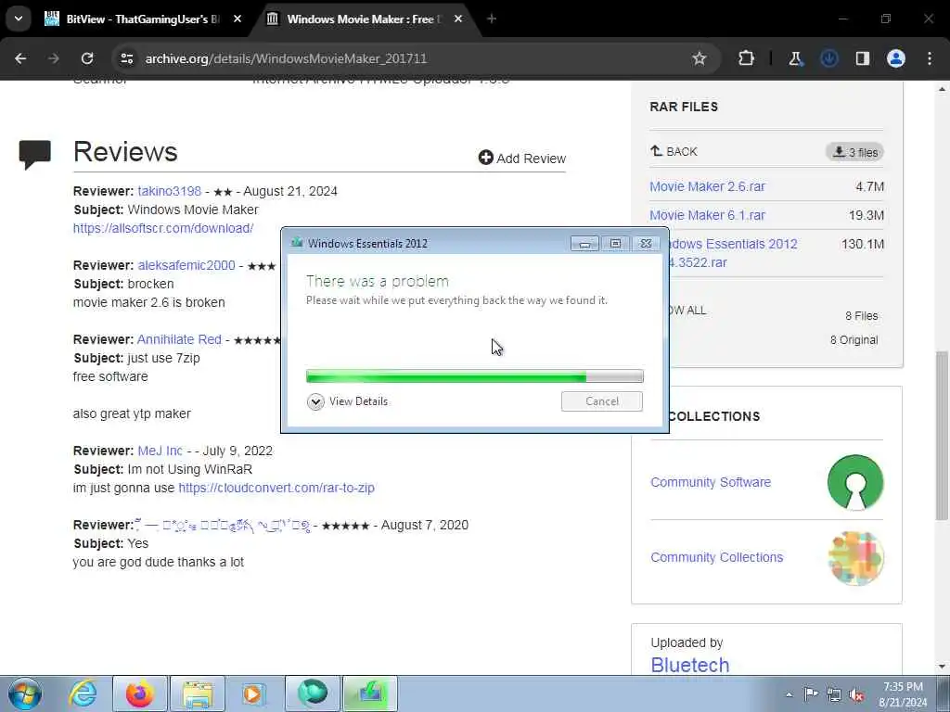Open reviewer Annihilate Red profile

coord(179,339)
